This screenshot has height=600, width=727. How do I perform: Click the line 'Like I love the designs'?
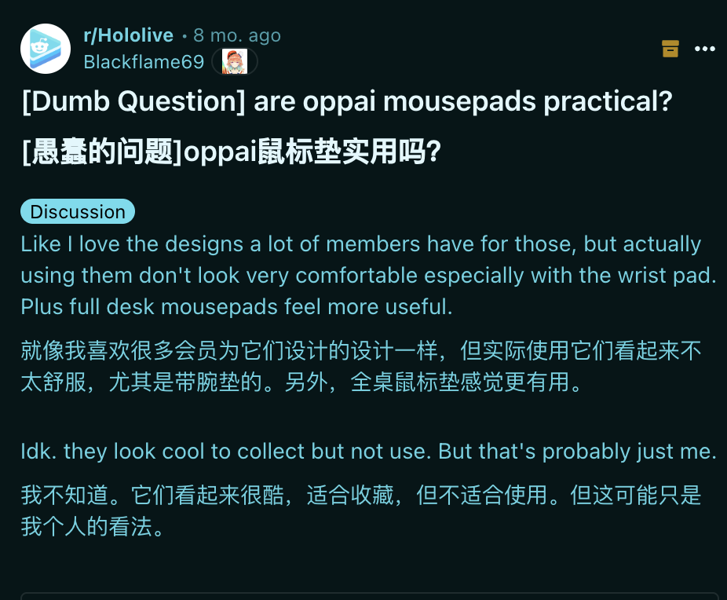tap(360, 244)
